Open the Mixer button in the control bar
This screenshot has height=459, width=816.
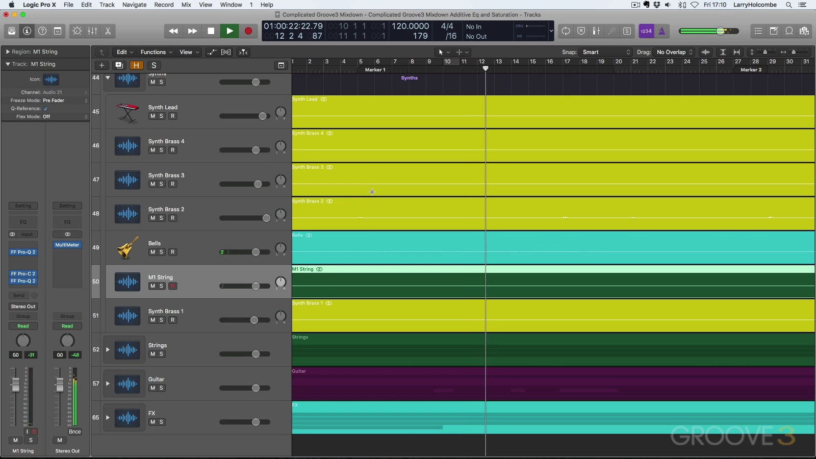tap(92, 31)
